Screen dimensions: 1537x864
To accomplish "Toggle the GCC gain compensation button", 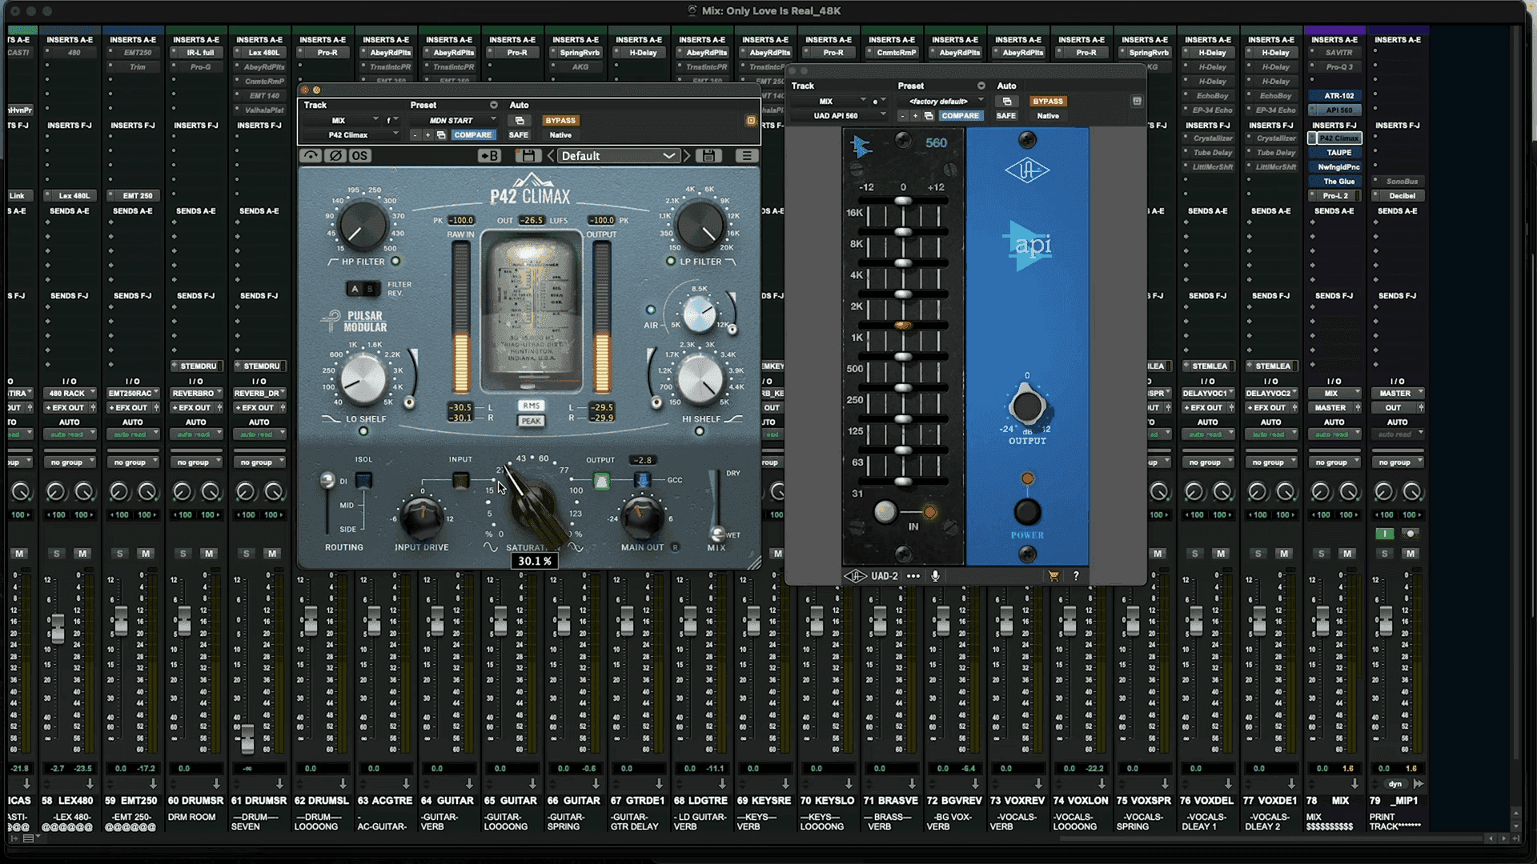I will [x=642, y=480].
